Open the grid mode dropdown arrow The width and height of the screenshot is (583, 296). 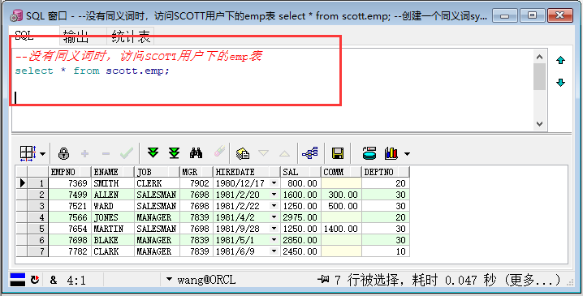click(x=42, y=154)
